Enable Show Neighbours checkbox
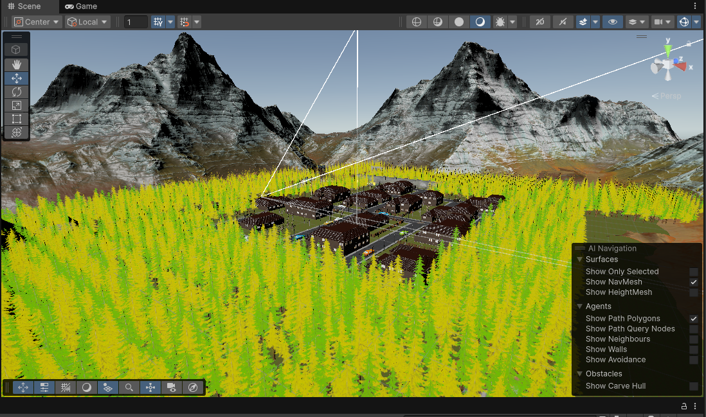 694,339
